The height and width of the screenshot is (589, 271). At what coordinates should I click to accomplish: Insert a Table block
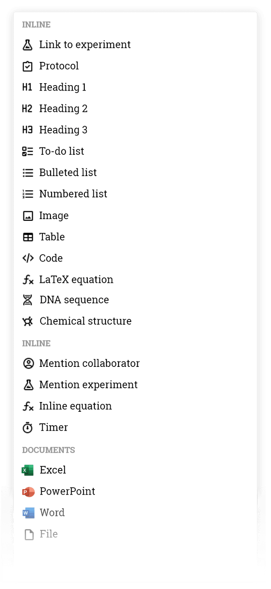(52, 237)
